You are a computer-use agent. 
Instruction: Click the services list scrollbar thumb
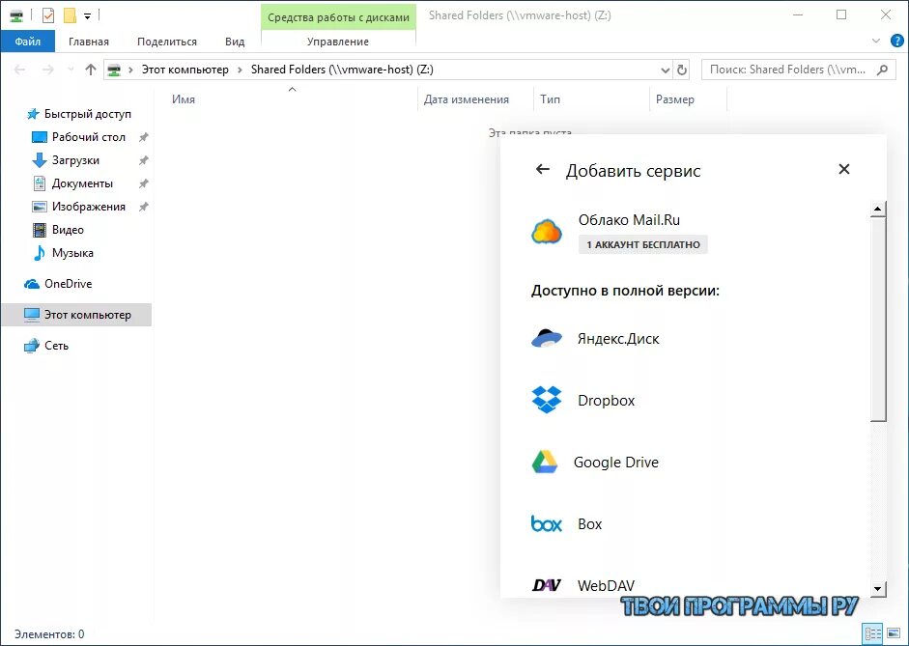click(878, 320)
